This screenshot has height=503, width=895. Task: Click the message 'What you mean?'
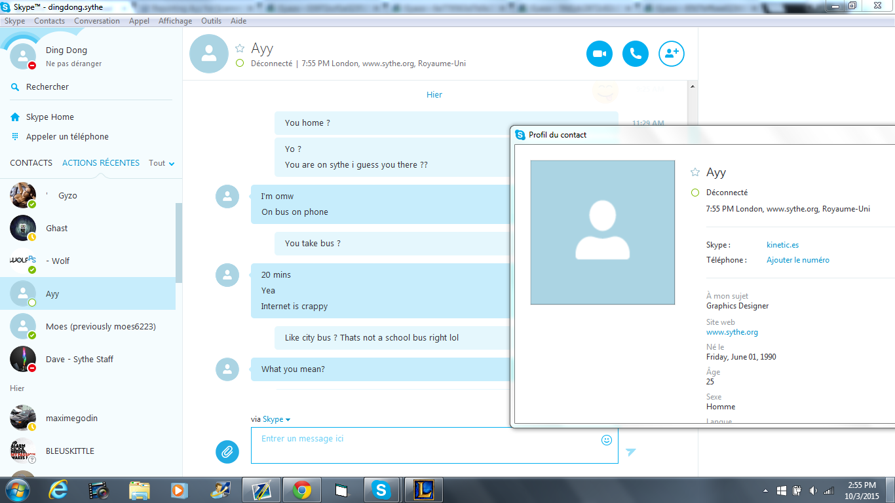click(x=293, y=369)
